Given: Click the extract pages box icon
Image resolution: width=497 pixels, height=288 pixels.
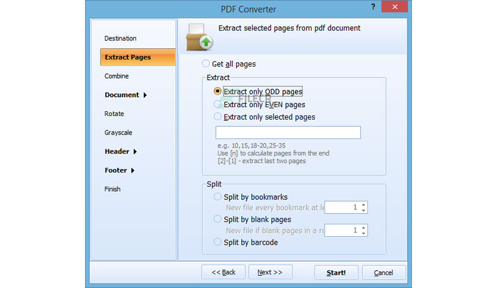Looking at the screenshot, I should tap(199, 37).
